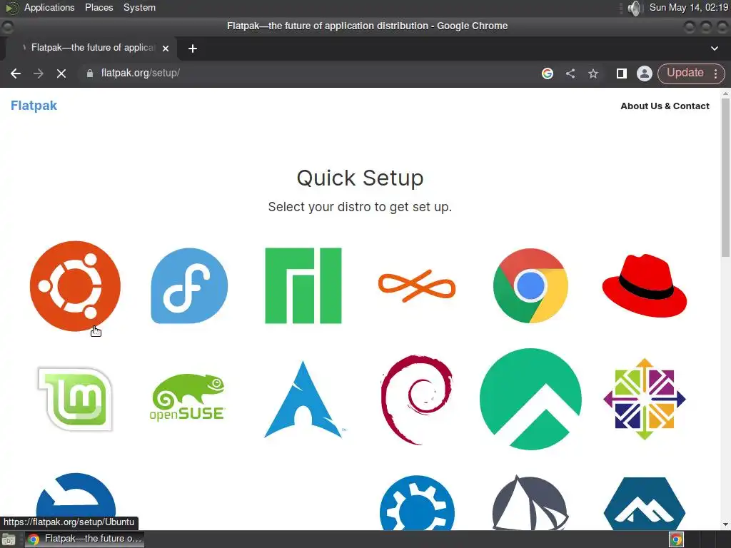Open the Google icon in address bar

click(x=548, y=73)
